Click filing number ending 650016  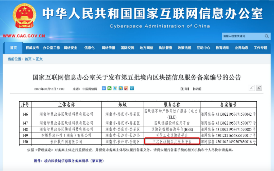228,142
